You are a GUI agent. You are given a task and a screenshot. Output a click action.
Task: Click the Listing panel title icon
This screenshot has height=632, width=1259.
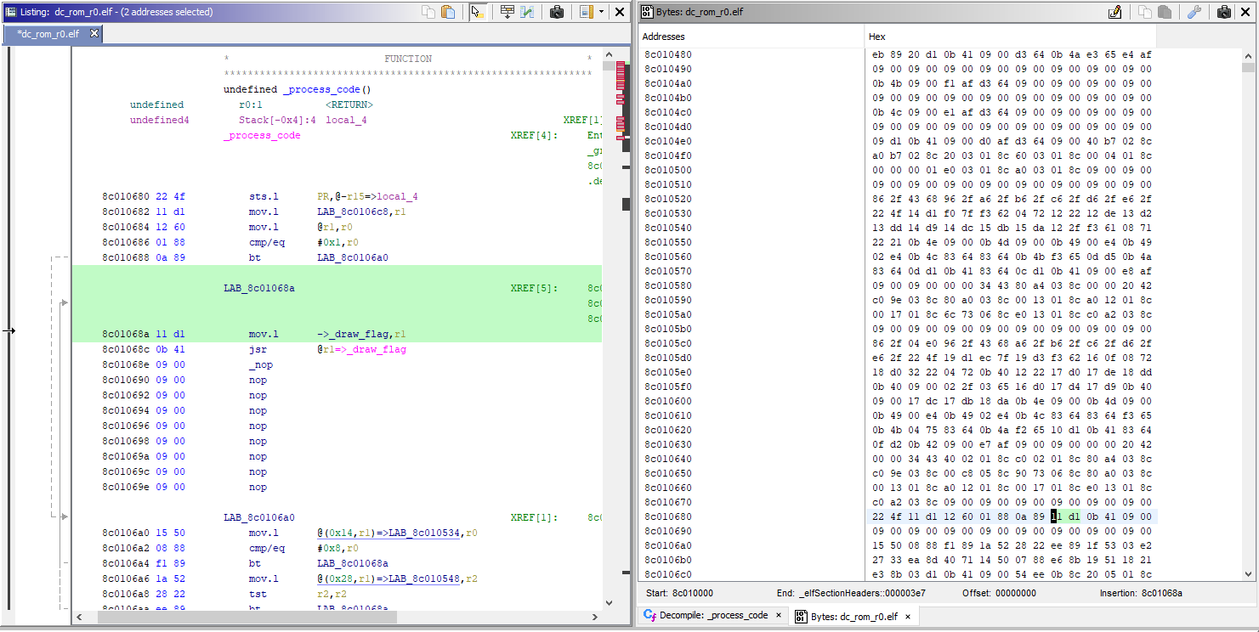click(x=10, y=12)
